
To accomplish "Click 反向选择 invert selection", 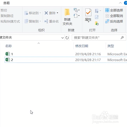I will pos(114,22).
